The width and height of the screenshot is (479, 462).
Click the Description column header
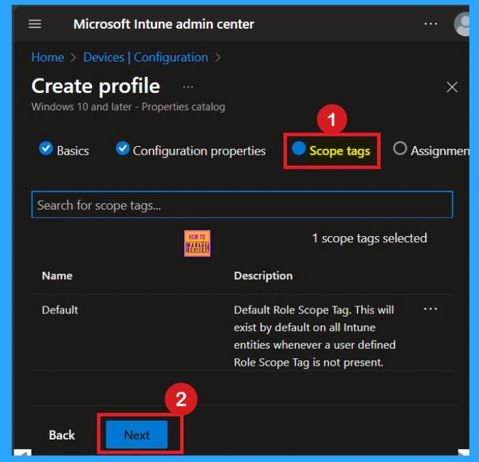263,276
